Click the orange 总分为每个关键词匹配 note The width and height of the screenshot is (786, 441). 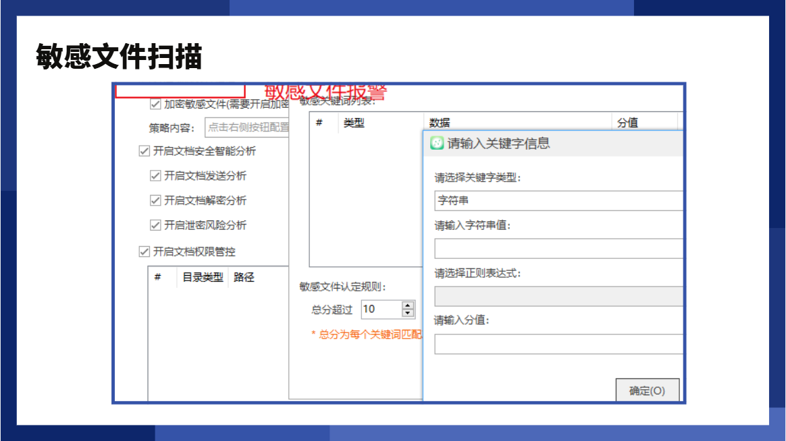(x=367, y=334)
